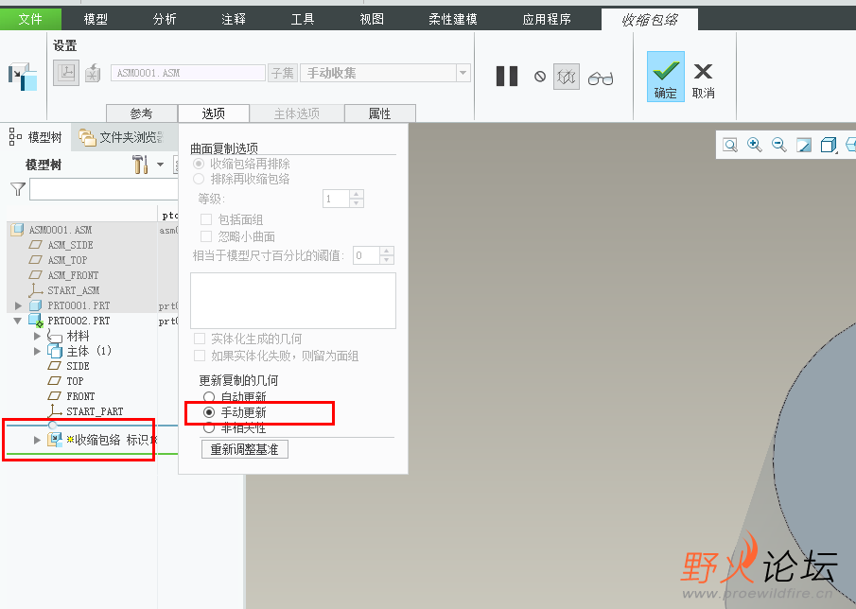
Task: Click the 子集 button
Action: tap(282, 73)
